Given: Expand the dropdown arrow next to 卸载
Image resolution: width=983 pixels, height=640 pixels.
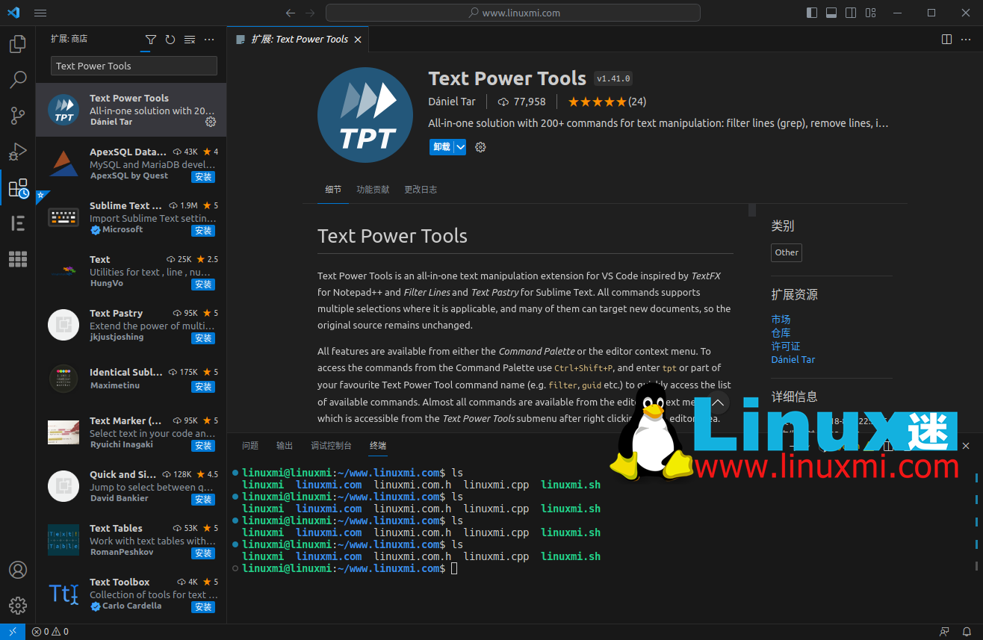Looking at the screenshot, I should coord(461,147).
